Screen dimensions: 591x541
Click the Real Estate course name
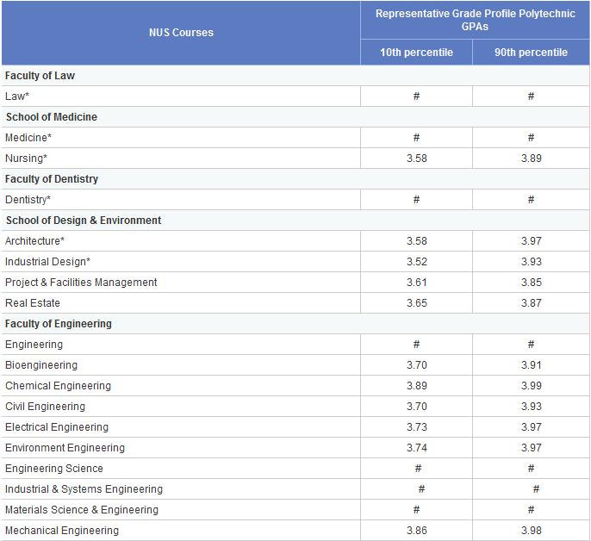point(33,303)
